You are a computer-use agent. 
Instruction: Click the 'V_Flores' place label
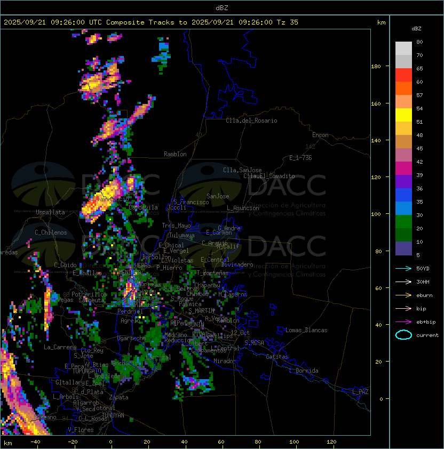tap(81, 430)
